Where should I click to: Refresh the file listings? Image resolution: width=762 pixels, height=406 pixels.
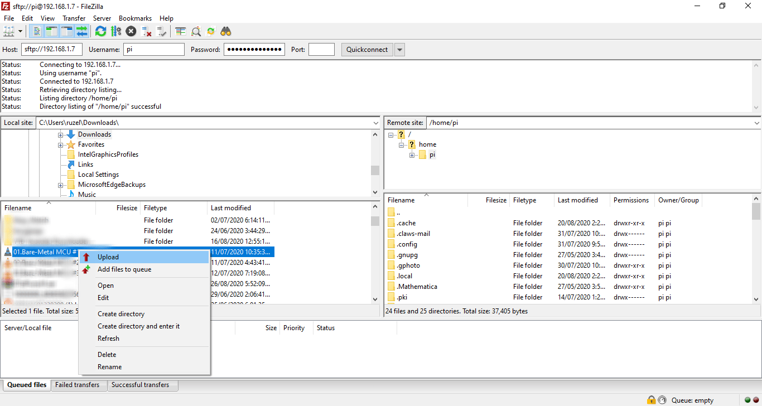[100, 31]
